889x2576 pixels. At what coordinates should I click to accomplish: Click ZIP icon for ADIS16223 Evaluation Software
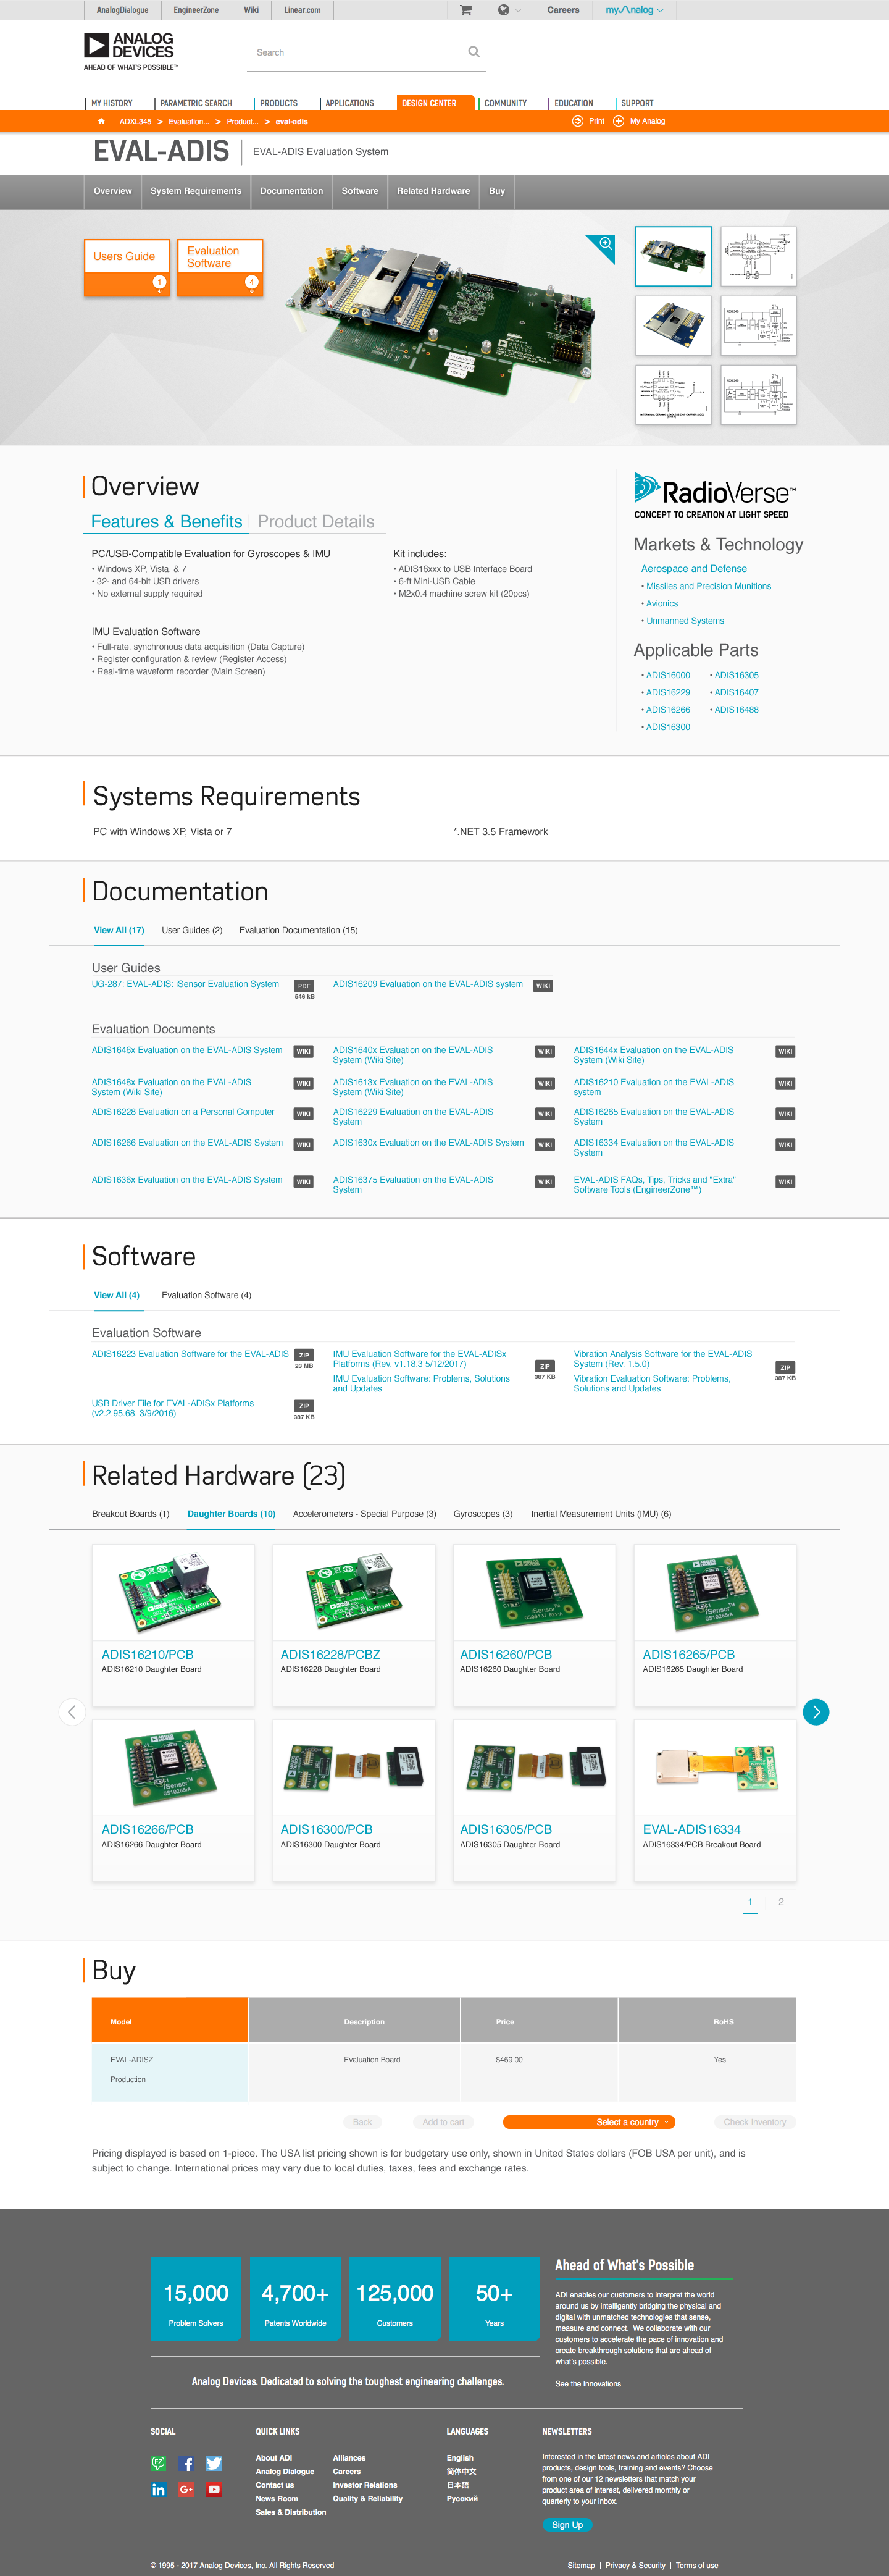pyautogui.click(x=304, y=1356)
